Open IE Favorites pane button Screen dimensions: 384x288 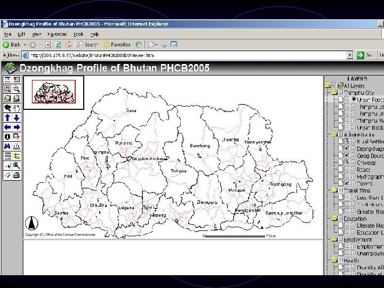click(x=117, y=44)
